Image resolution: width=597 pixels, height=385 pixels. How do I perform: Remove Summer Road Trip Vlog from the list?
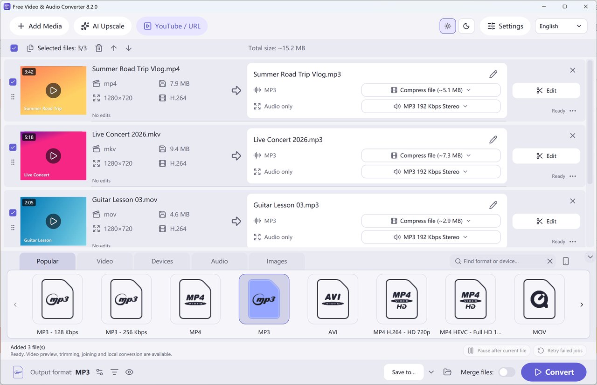coord(573,70)
